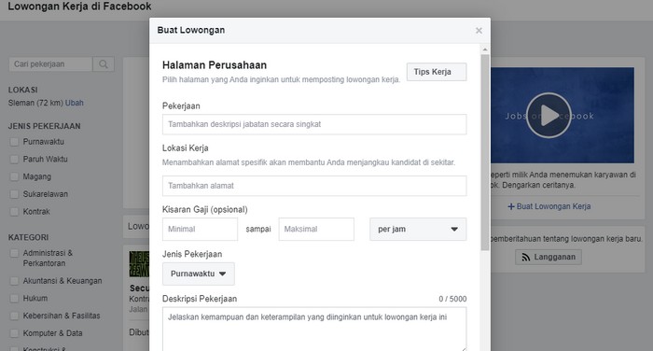The height and width of the screenshot is (351, 653).
Task: Open the per jam salary period dropdown
Action: point(418,229)
